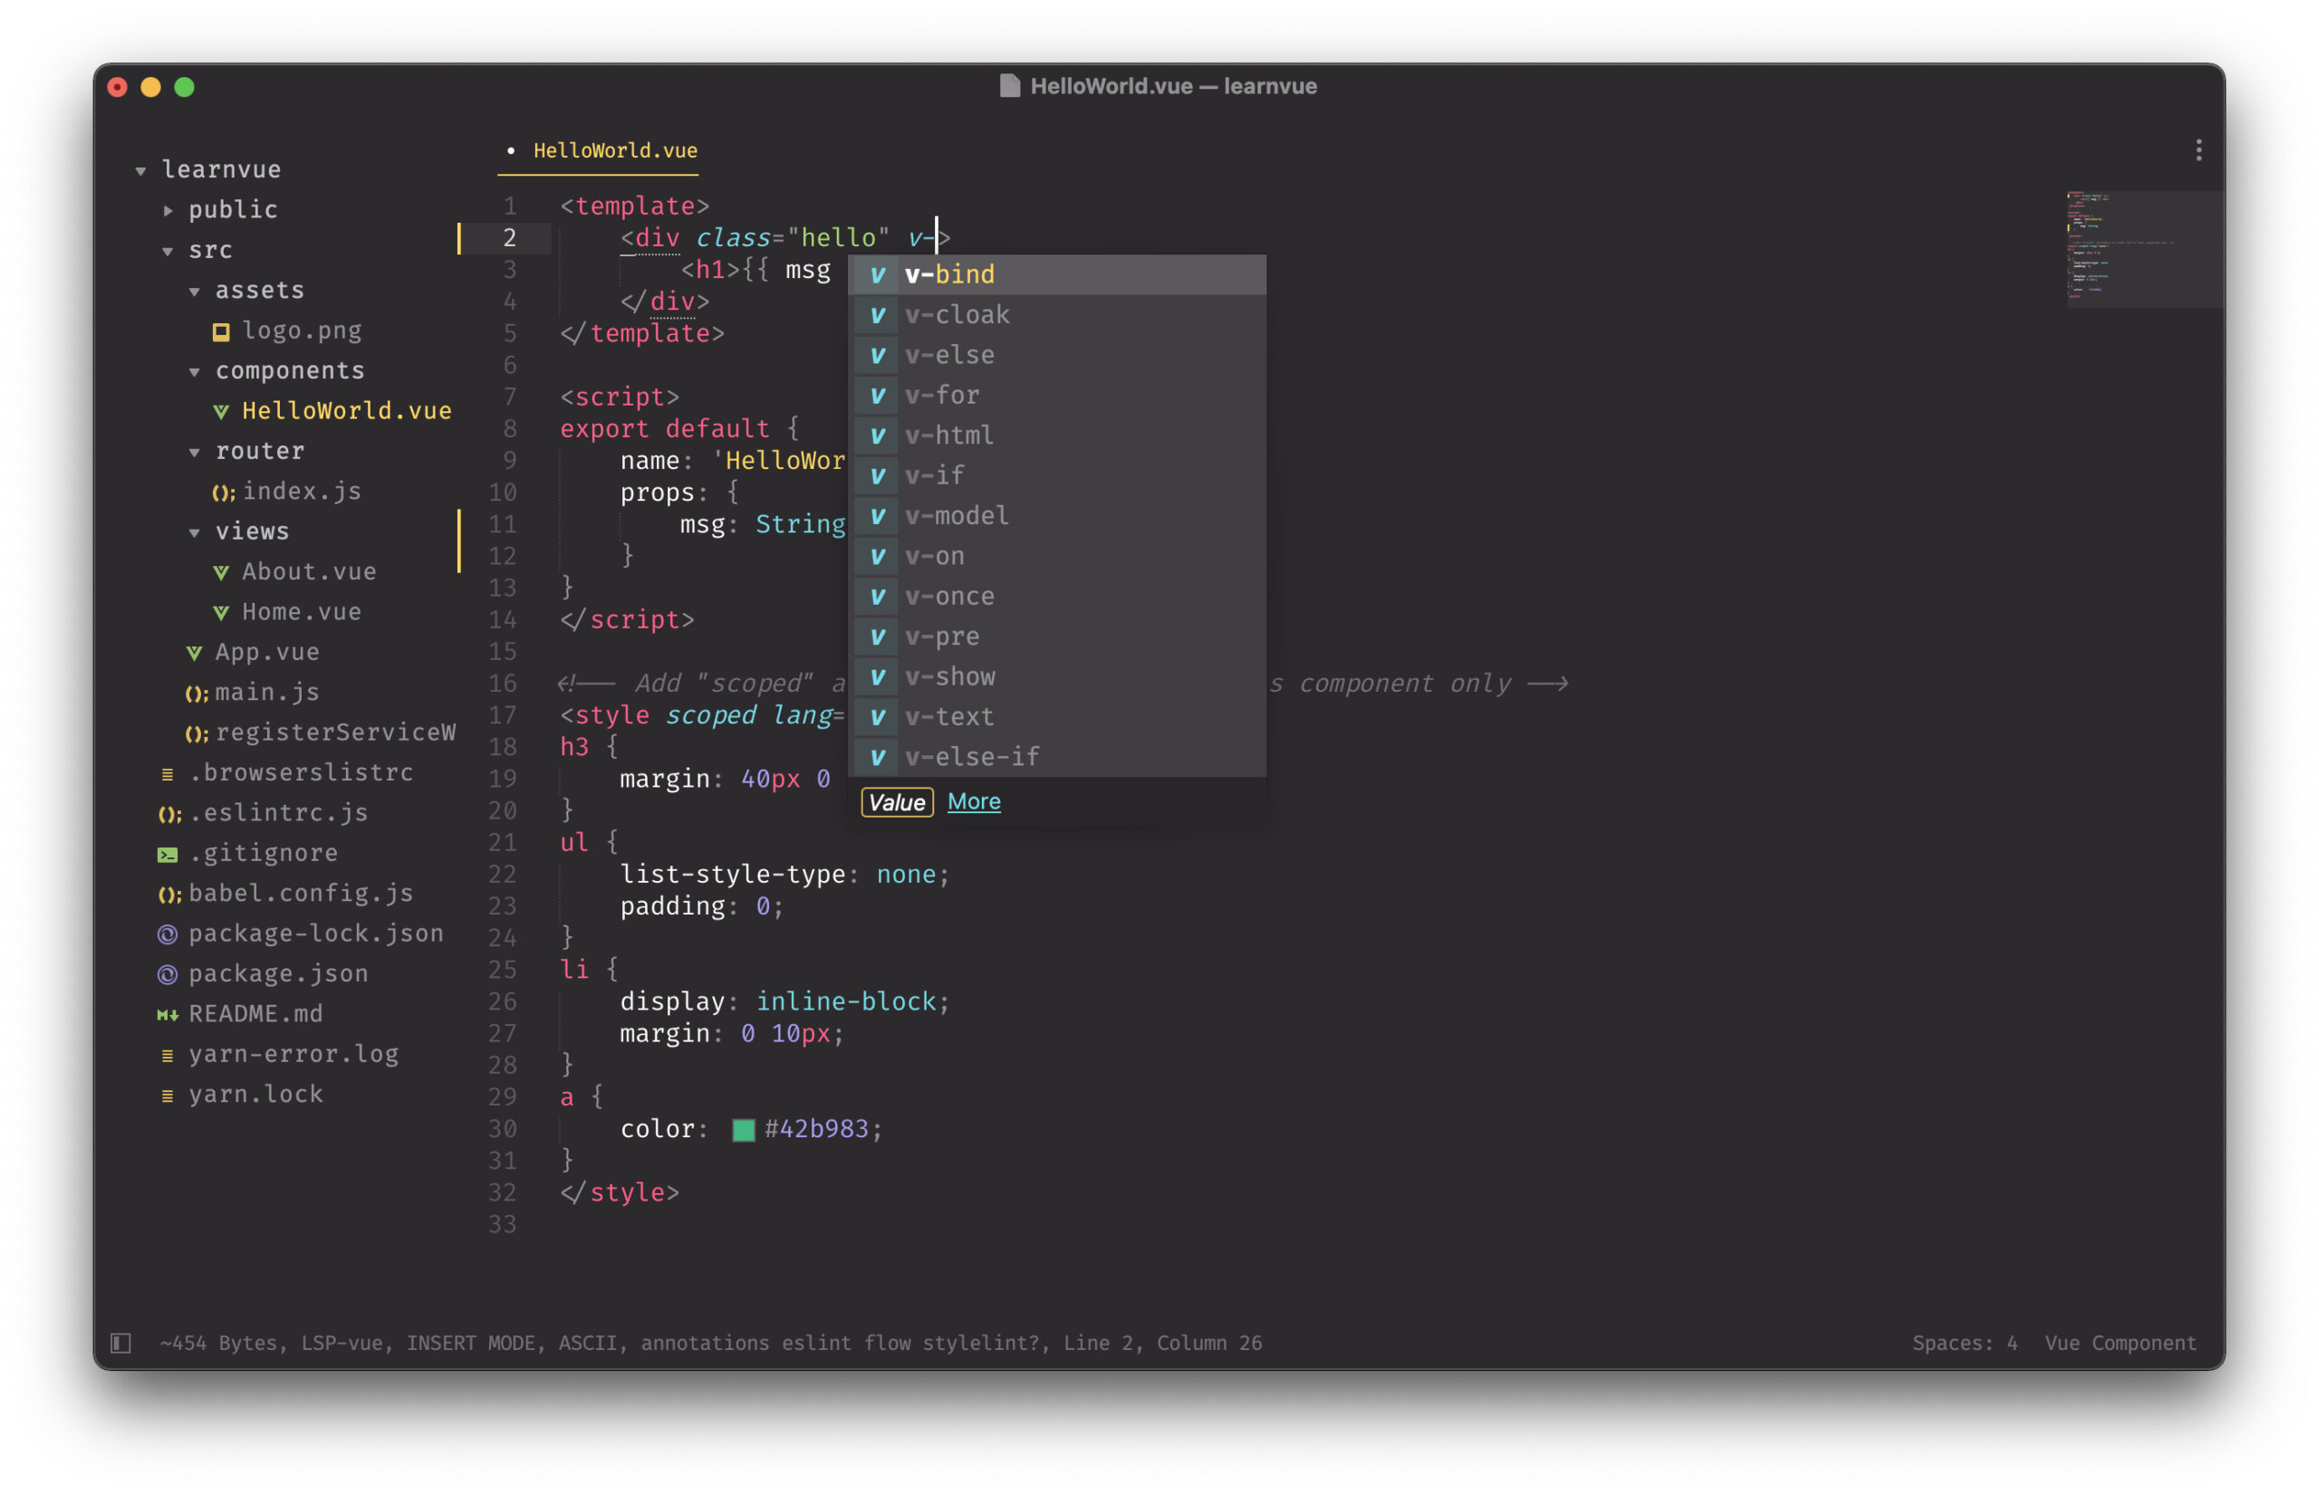
Task: Click the unsaved dot on HelloWorld.vue tab
Action: pos(510,150)
